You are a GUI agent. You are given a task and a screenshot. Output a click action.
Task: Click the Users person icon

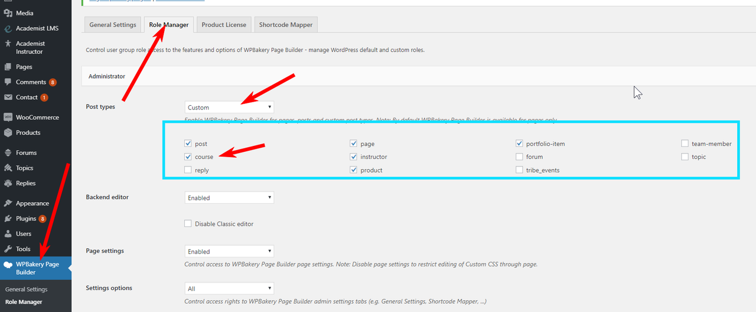8,234
